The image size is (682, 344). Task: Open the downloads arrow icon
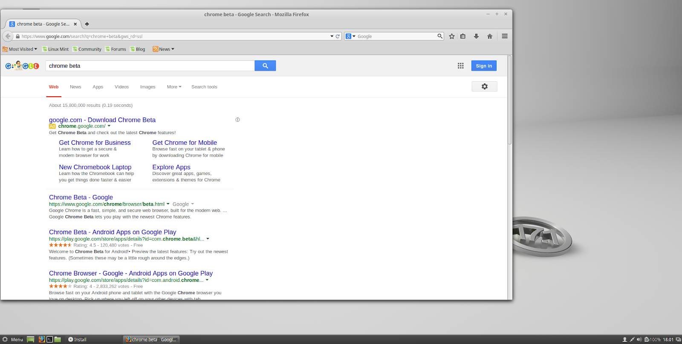pyautogui.click(x=476, y=36)
